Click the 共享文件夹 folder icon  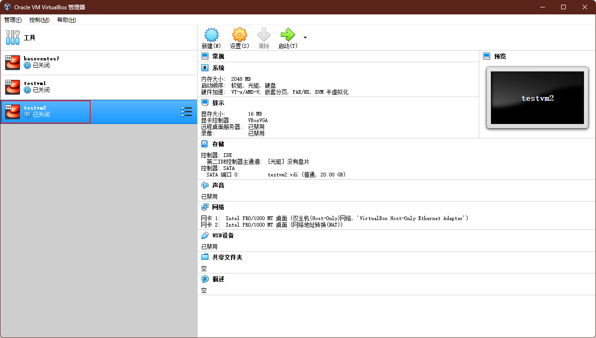[x=205, y=257]
